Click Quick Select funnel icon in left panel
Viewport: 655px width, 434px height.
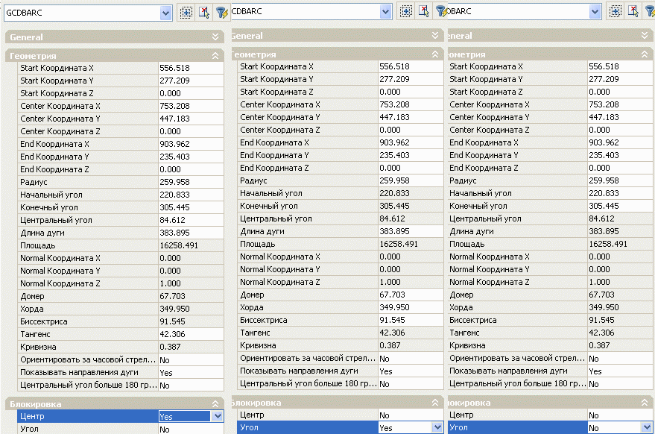(221, 13)
